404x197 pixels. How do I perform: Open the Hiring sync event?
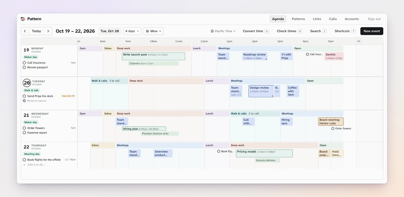point(286,121)
